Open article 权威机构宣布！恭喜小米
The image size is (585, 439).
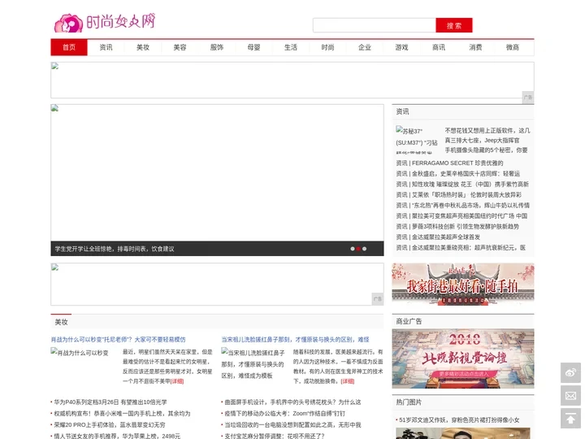[122, 413]
